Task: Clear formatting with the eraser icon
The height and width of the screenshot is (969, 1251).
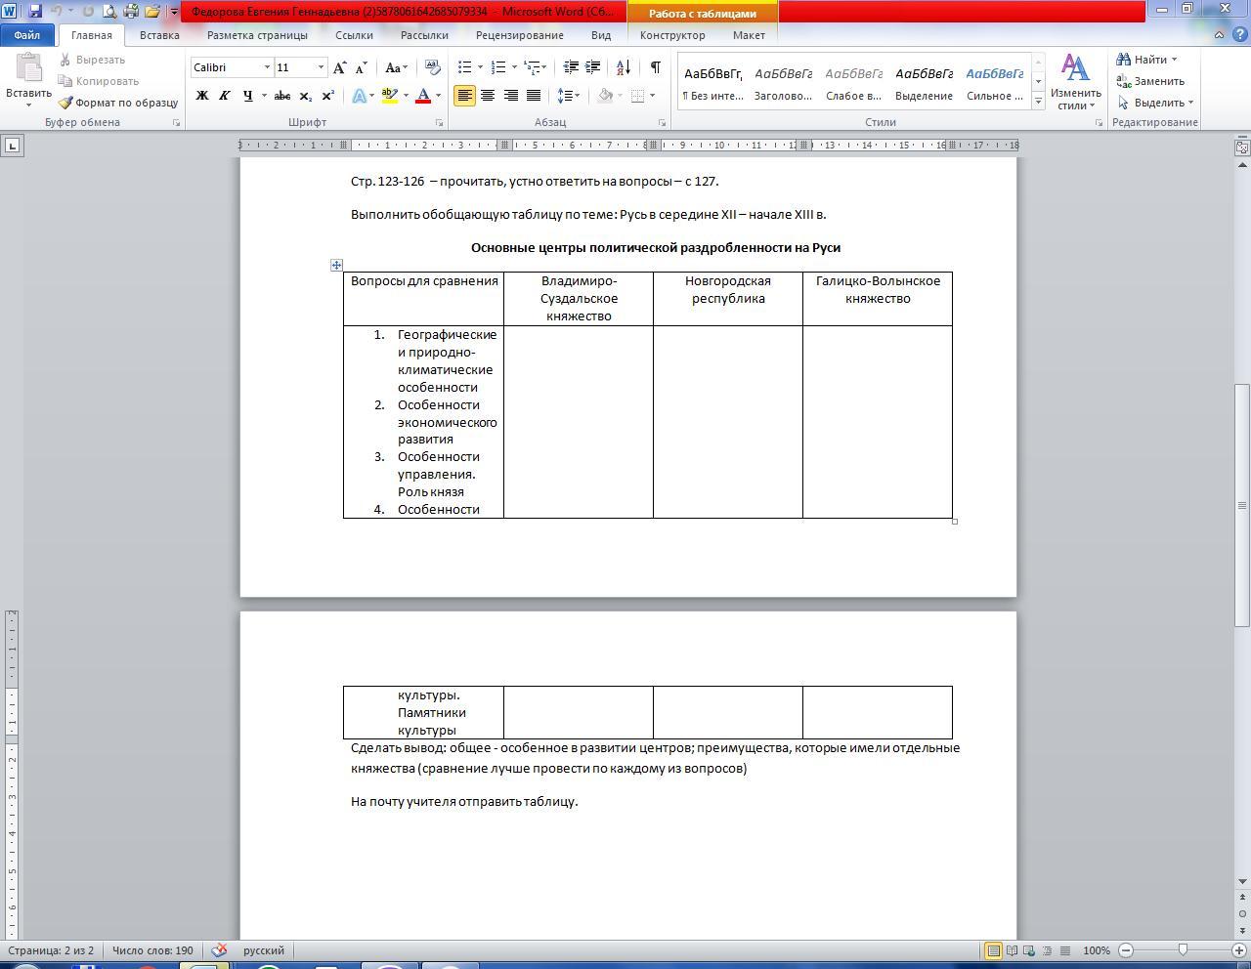Action: point(433,67)
